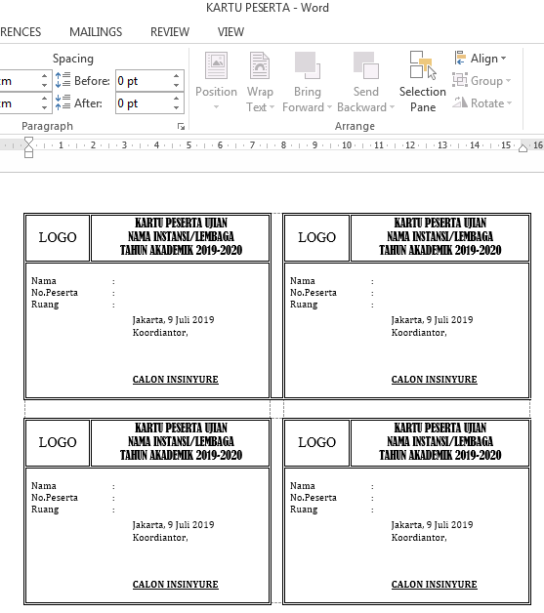This screenshot has height=613, width=544.
Task: Click the right indent ruler marker
Action: coord(523,147)
